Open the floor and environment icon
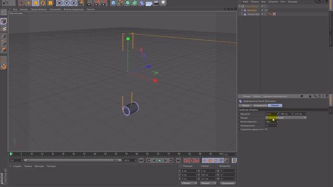This screenshot has height=187, width=333. point(149,3)
